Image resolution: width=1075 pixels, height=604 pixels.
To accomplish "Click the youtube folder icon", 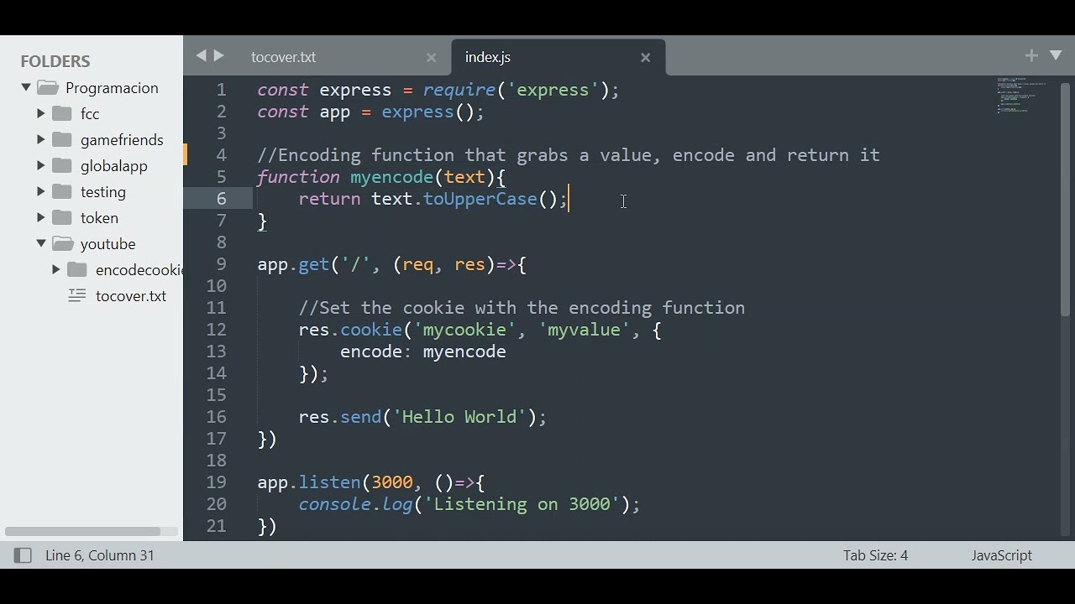I will [63, 243].
